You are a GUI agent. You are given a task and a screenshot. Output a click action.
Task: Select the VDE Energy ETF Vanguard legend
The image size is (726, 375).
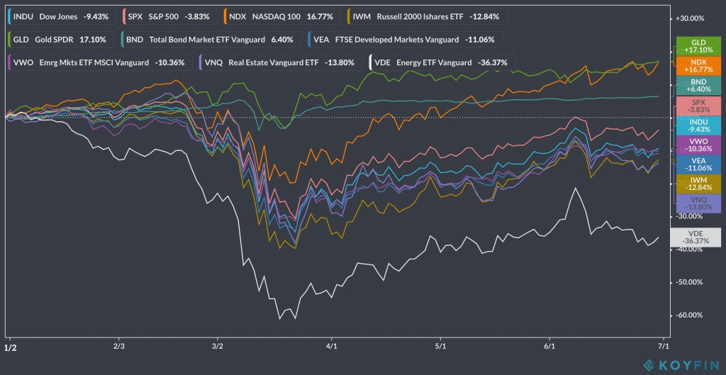tap(444, 62)
